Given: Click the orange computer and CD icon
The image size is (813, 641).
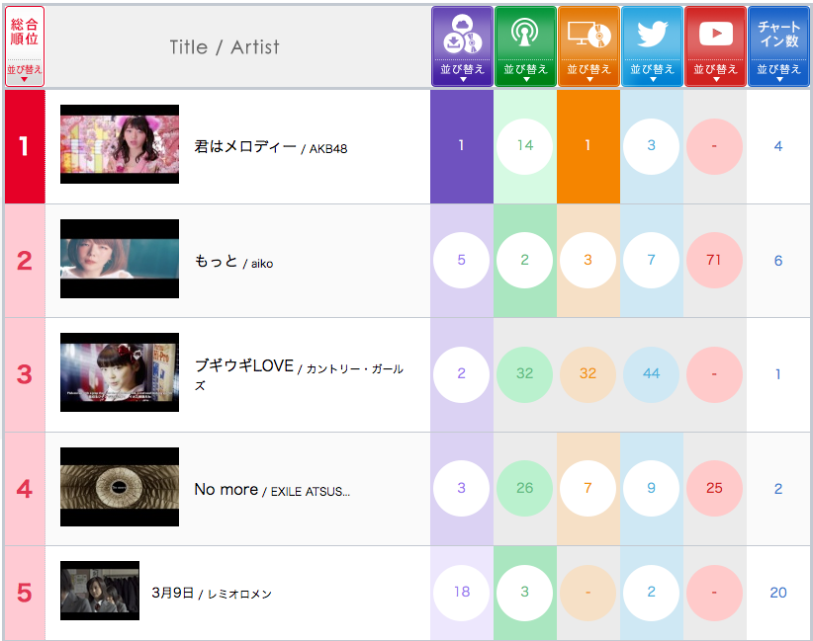Looking at the screenshot, I should click(x=588, y=34).
